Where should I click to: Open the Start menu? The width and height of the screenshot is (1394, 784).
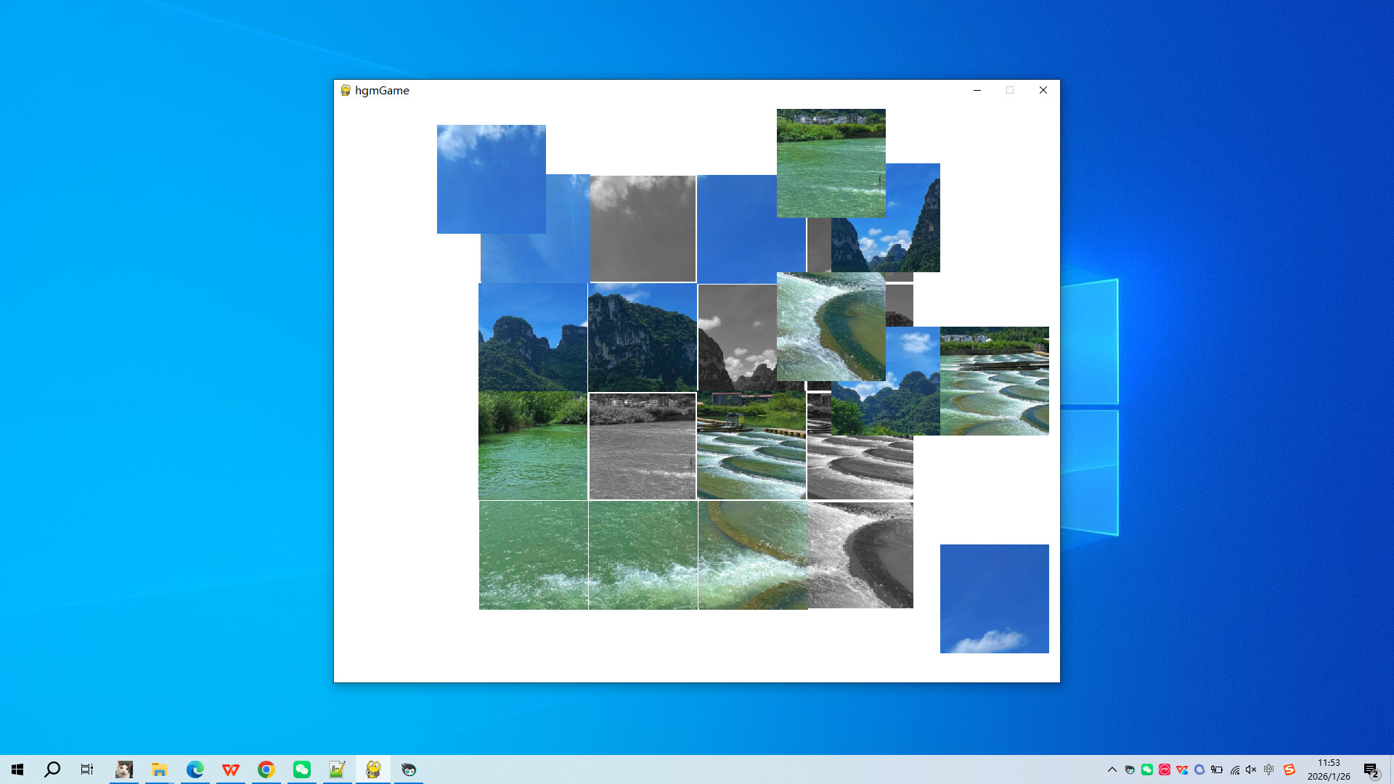[x=16, y=769]
